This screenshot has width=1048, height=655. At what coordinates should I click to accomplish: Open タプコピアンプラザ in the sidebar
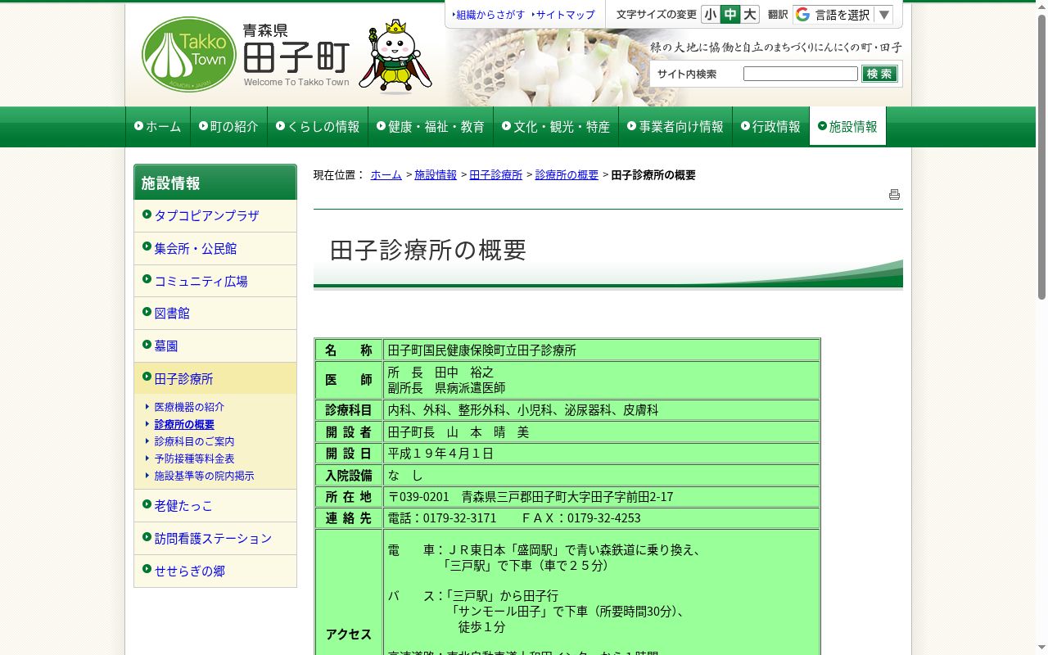click(215, 216)
